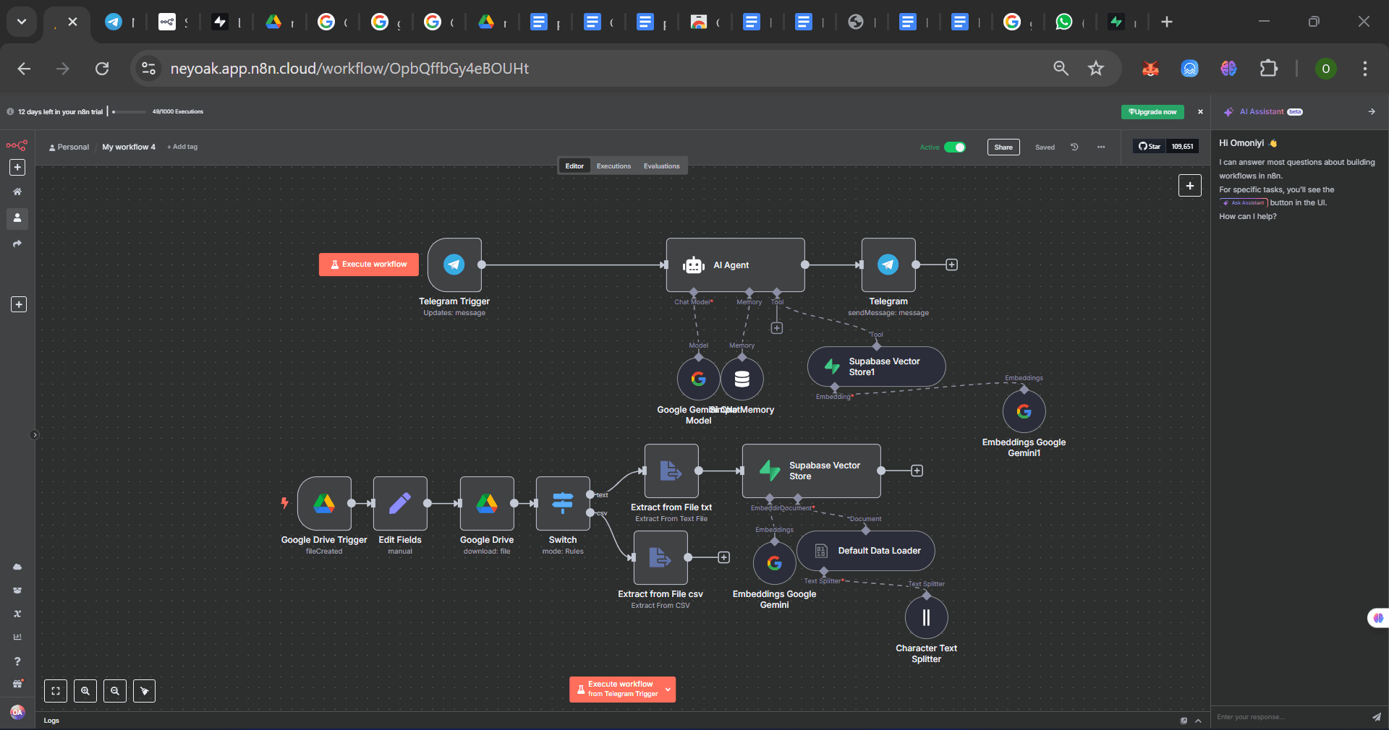The image size is (1389, 730).
Task: Select the Character Text Splitter node
Action: 927,617
